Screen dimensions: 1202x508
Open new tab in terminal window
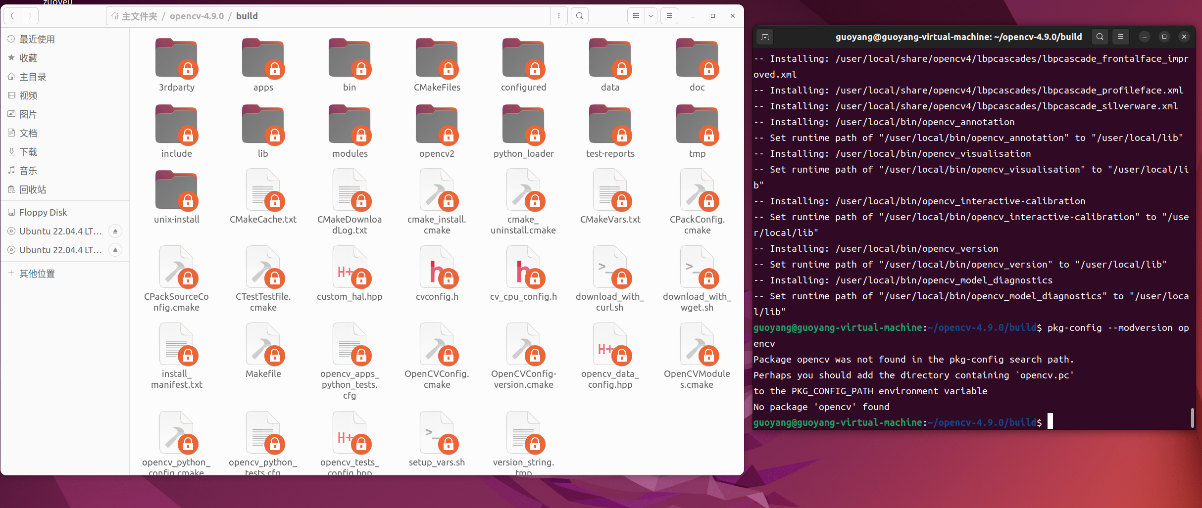pos(765,37)
